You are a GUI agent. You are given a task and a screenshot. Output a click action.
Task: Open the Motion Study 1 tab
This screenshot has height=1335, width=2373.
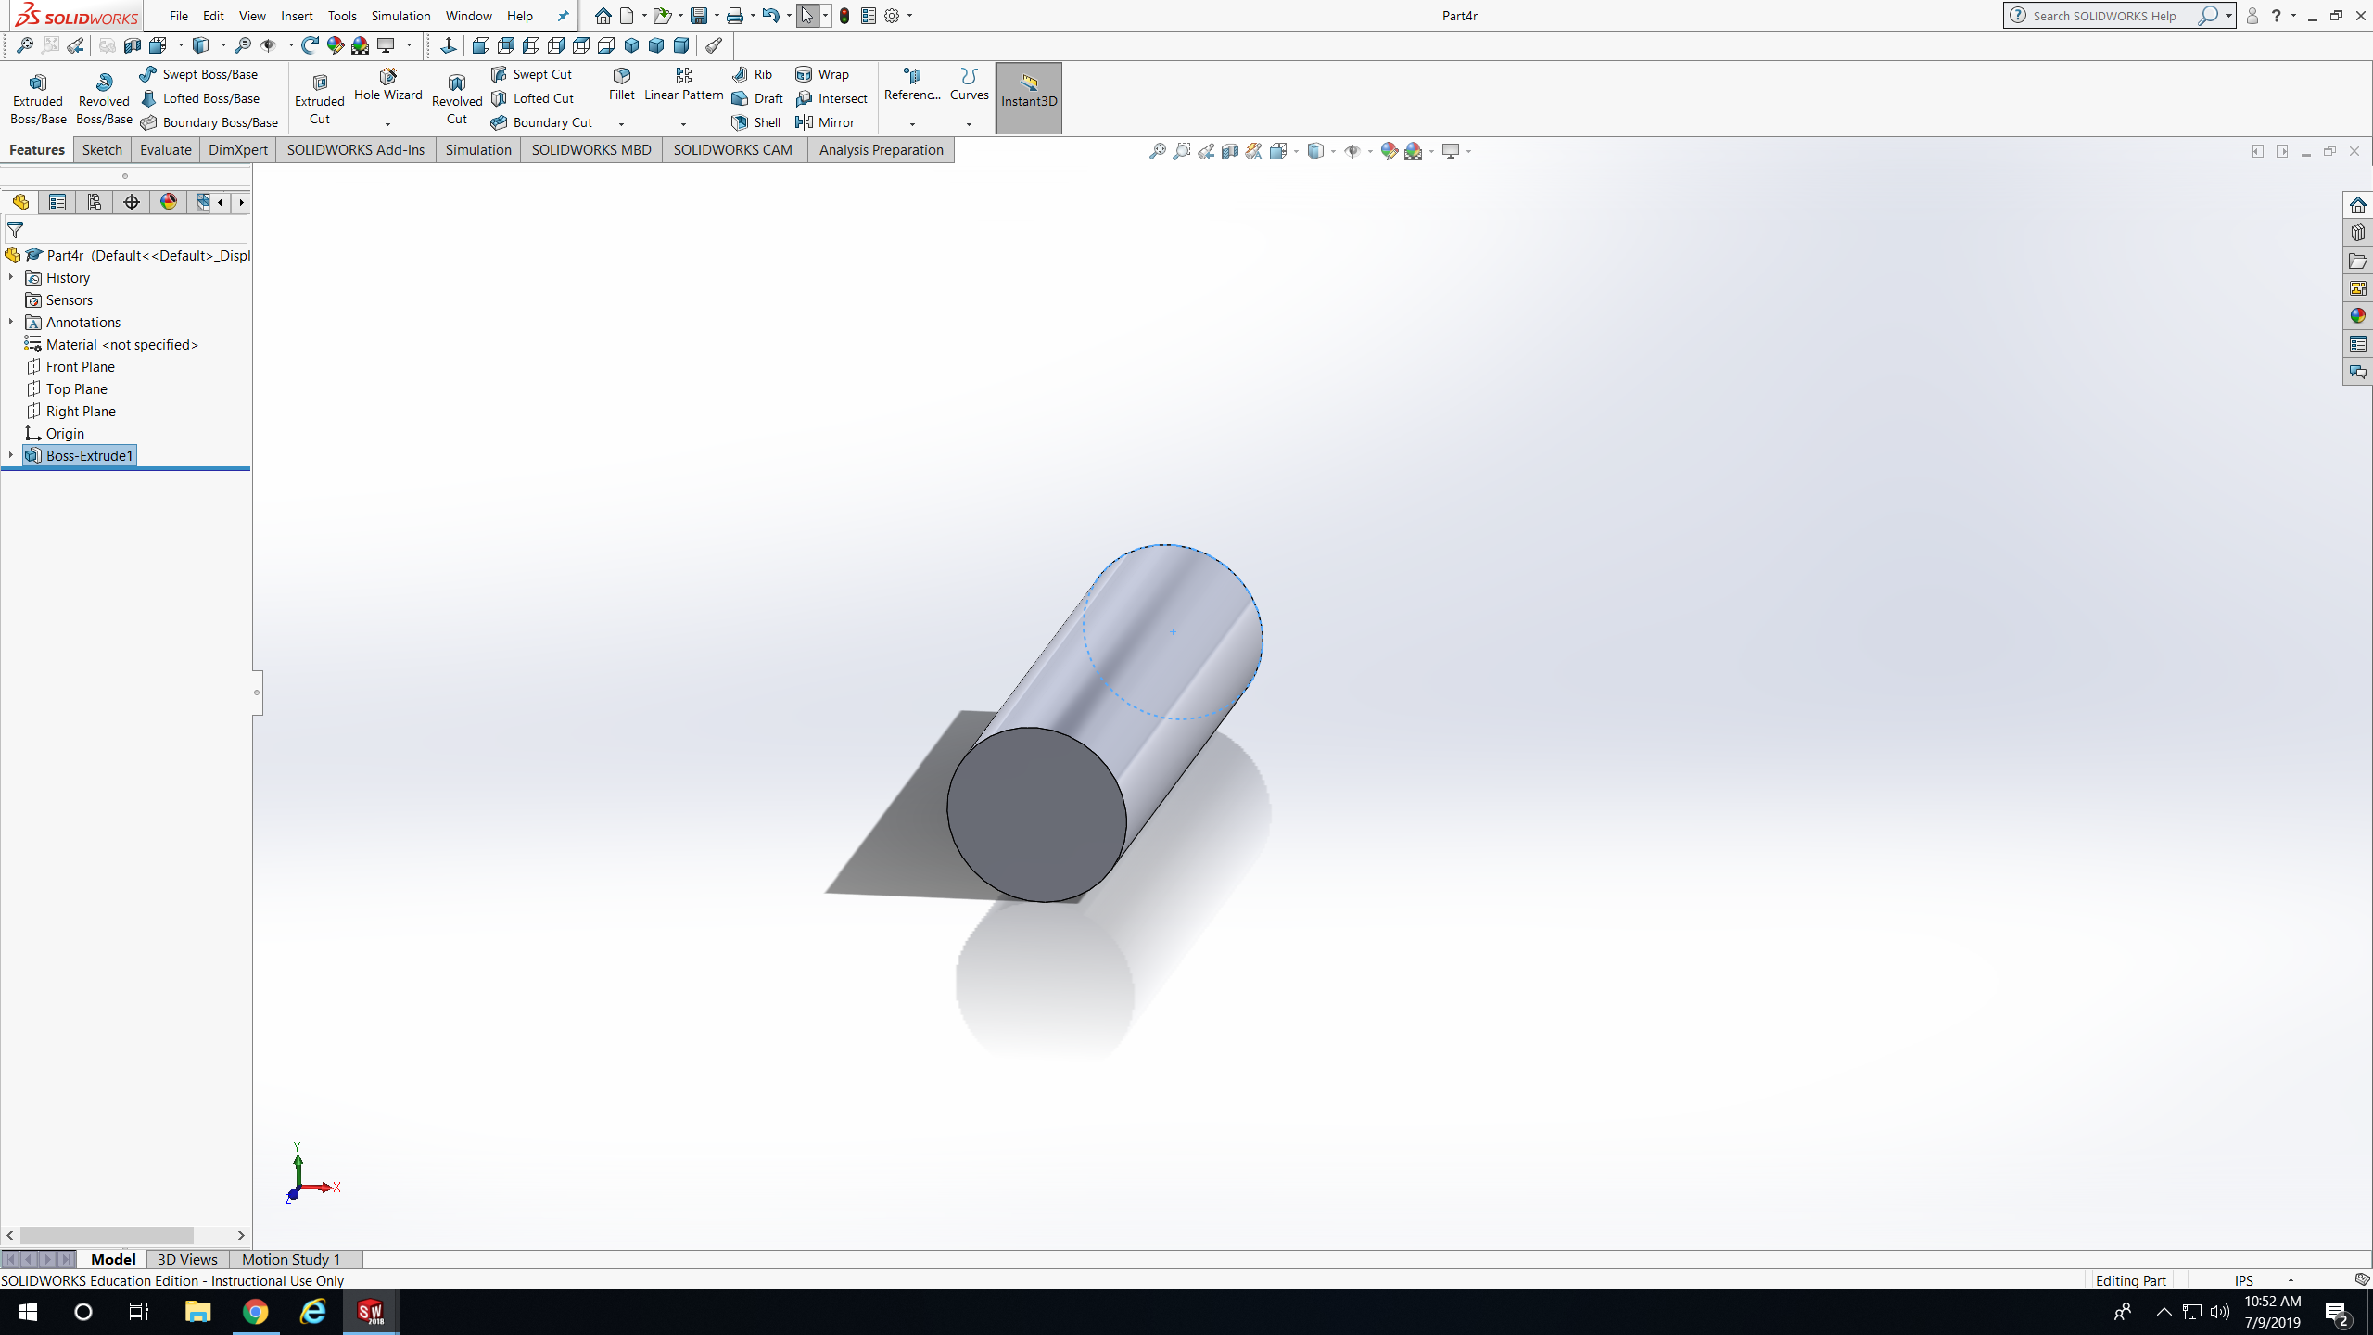point(291,1259)
